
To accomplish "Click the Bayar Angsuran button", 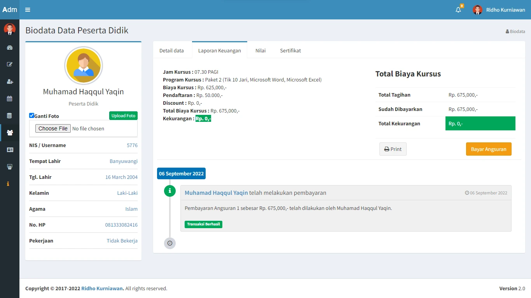I will [488, 149].
